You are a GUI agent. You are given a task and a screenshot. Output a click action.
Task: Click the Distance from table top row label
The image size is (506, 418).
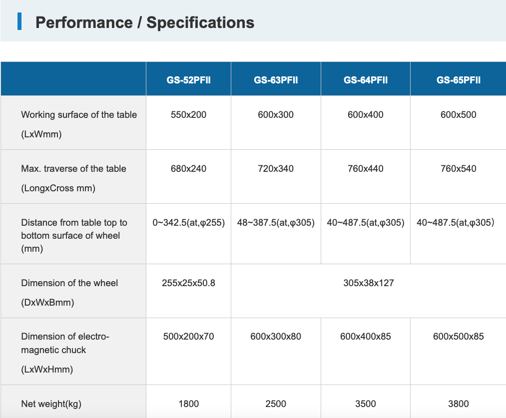point(74,223)
